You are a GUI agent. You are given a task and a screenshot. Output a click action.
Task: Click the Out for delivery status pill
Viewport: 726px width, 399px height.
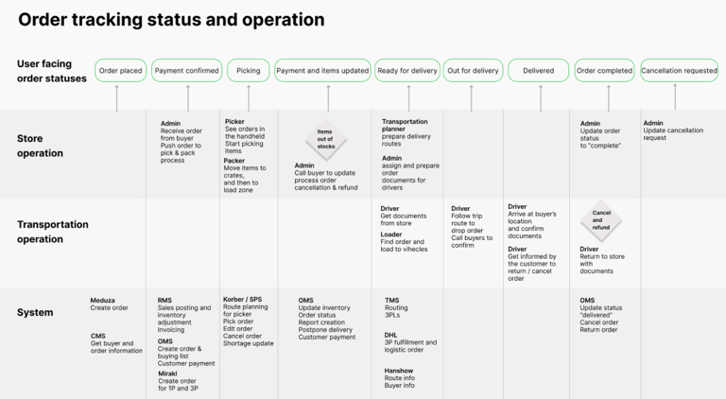pyautogui.click(x=473, y=70)
